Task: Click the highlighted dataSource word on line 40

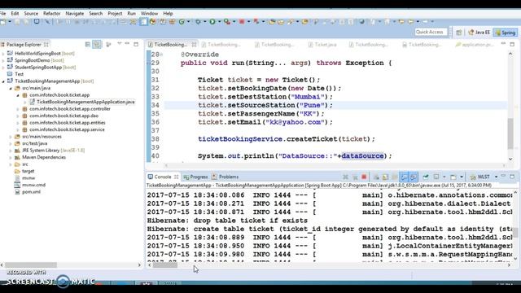Action: 362,155
